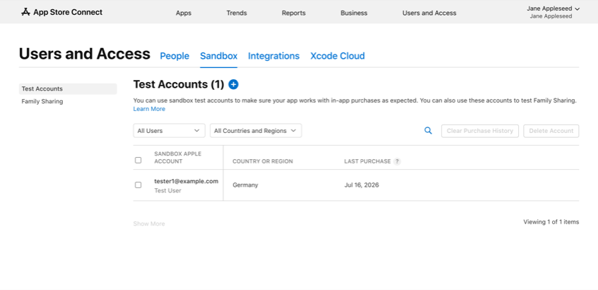Screen dimensions: 598x290
Task: Click the Sandbox Apple Account column header
Action: pos(177,158)
